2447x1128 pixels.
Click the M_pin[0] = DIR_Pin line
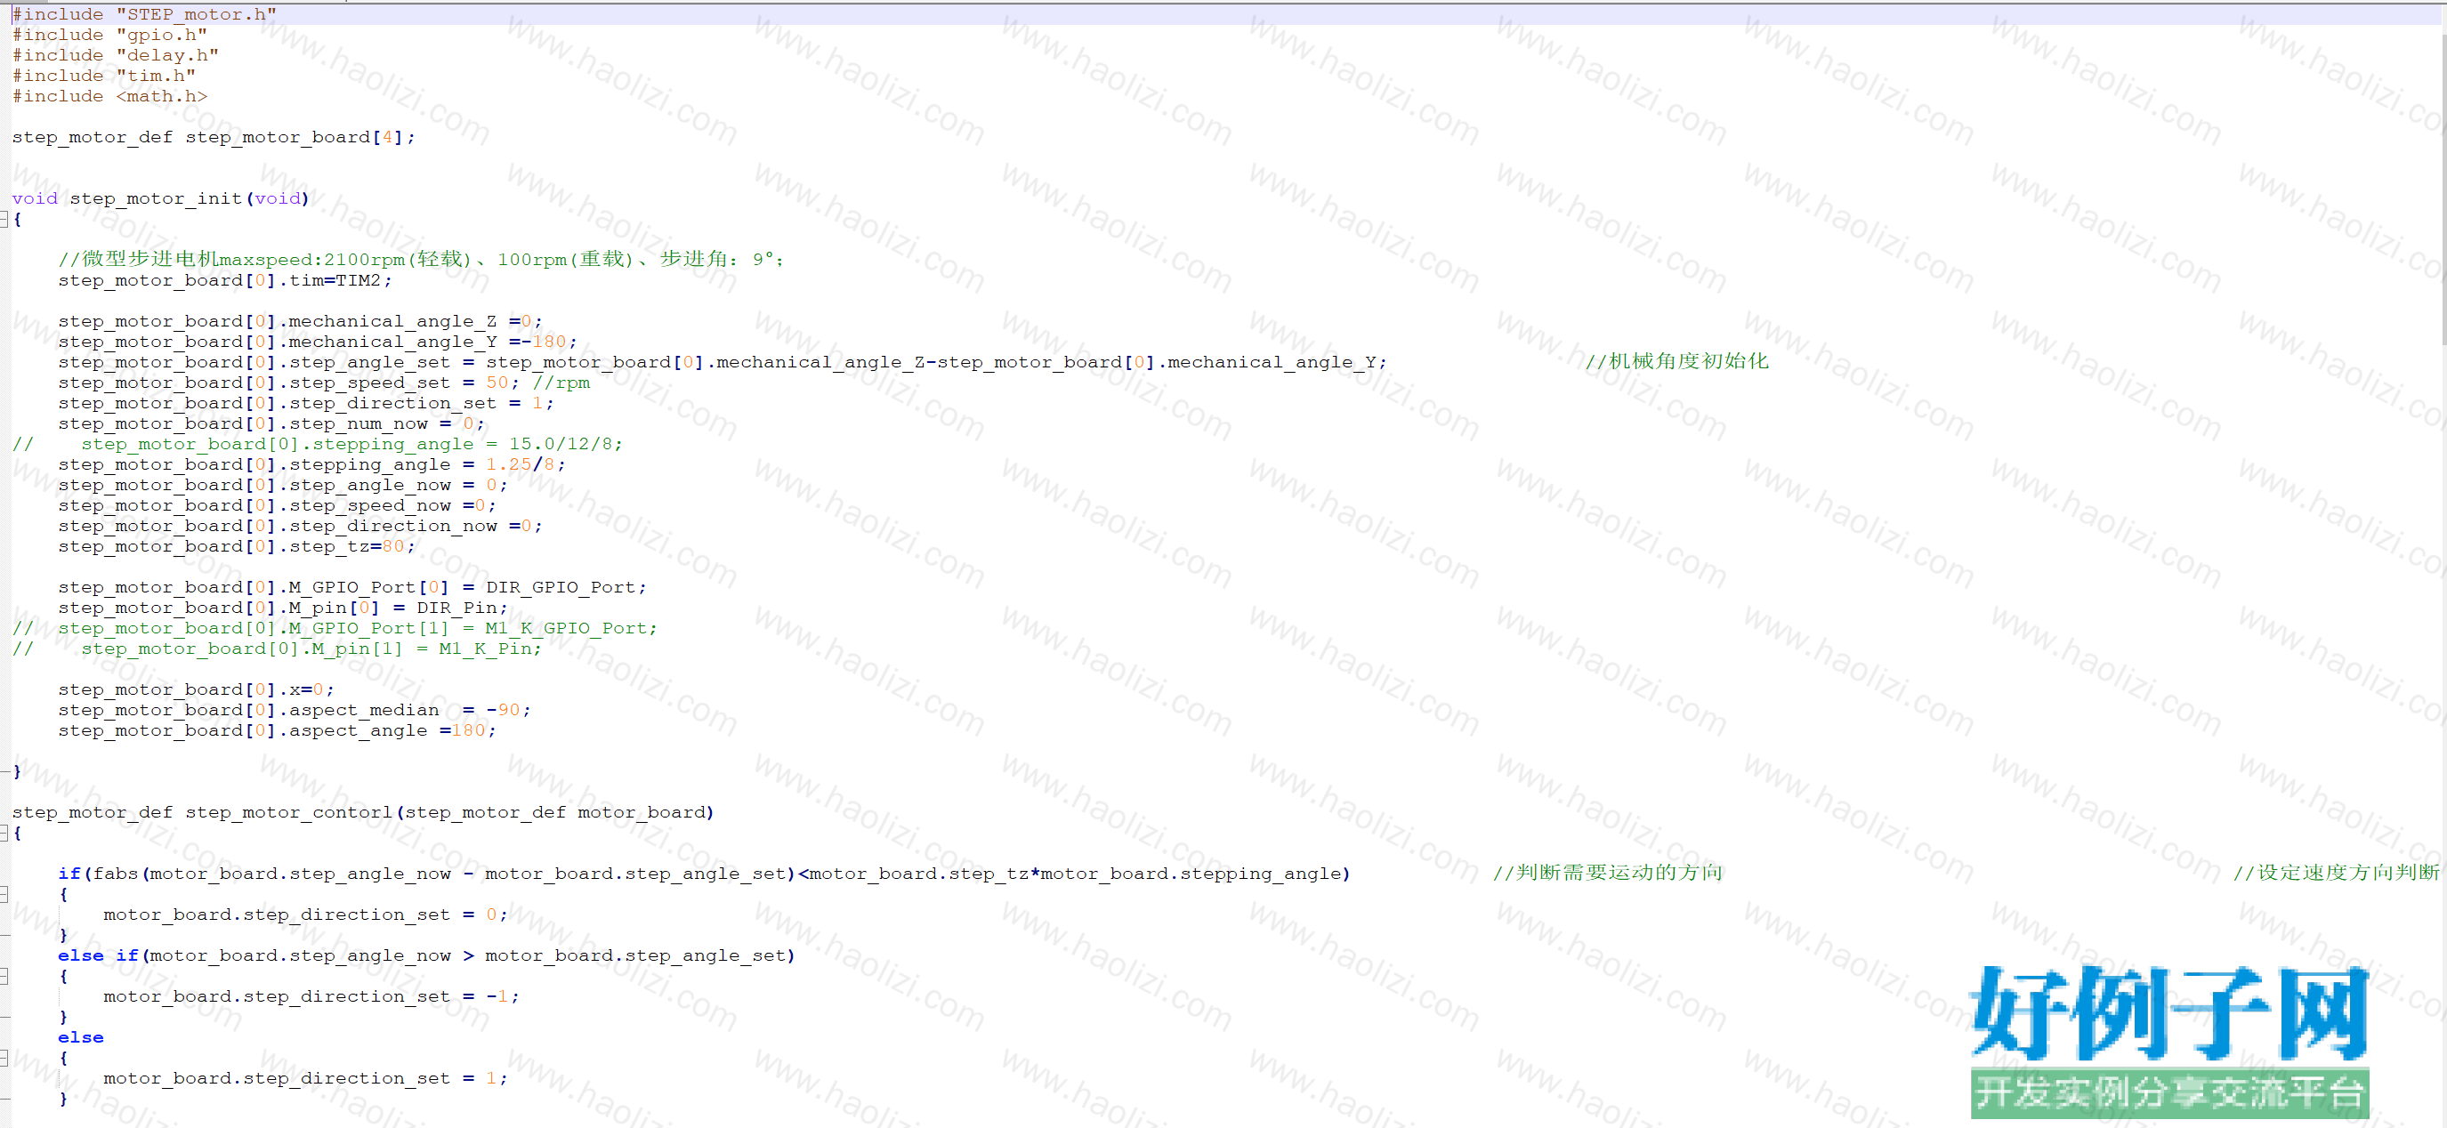click(x=283, y=608)
